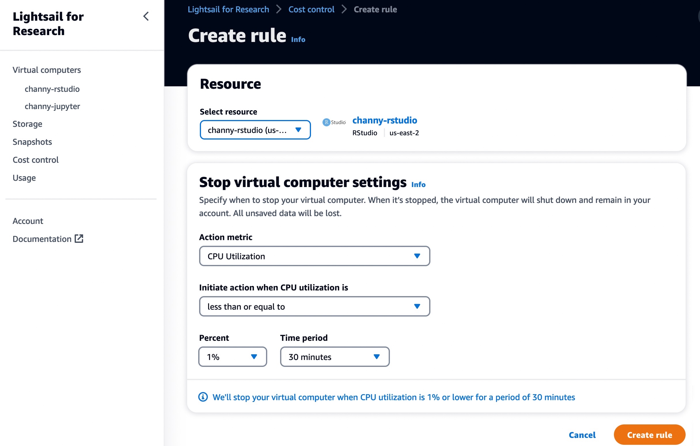Open the channy-rstudio resource link
Viewport: 700px width, 446px height.
tap(384, 120)
